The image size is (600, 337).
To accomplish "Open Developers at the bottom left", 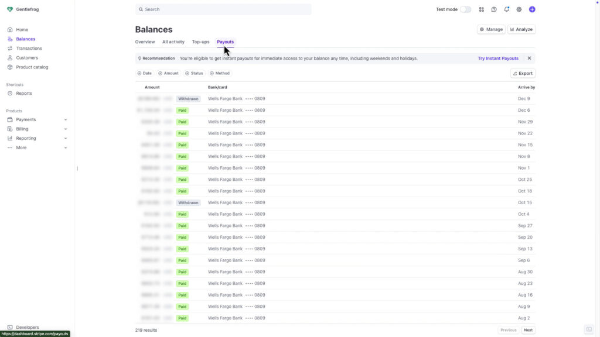I will coord(28,327).
